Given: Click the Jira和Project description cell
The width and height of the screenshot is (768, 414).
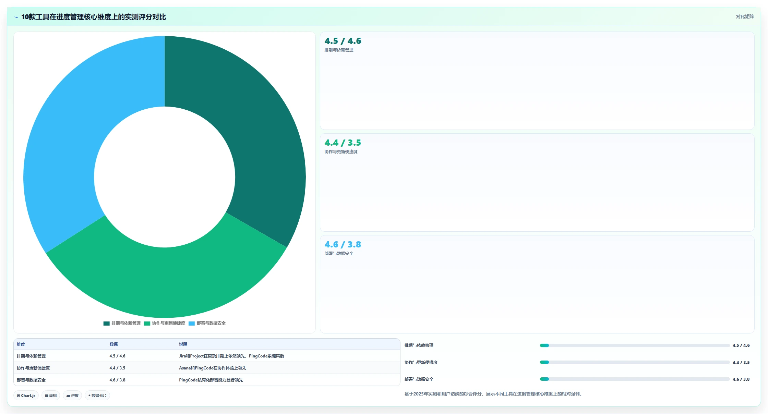Looking at the screenshot, I should 231,356.
